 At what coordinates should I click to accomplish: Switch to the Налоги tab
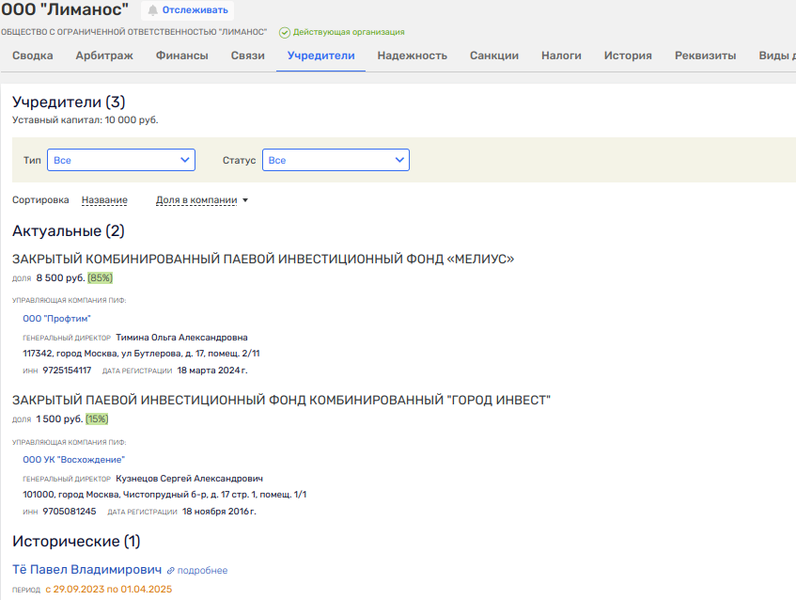pyautogui.click(x=561, y=55)
